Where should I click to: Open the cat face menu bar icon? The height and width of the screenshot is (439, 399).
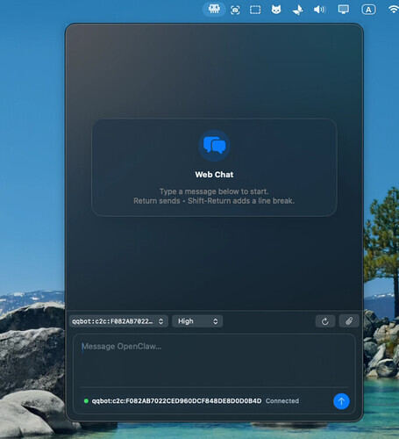click(276, 10)
